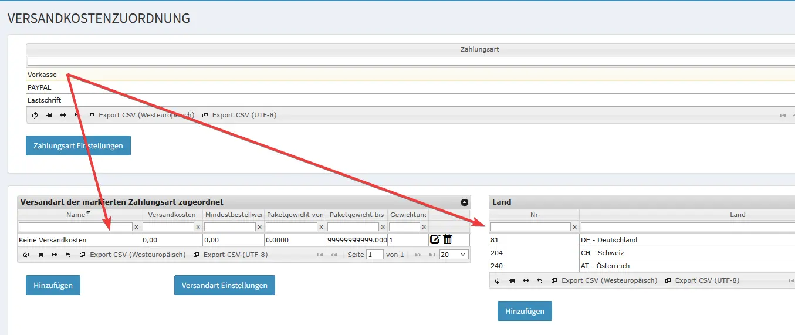The image size is (795, 335).
Task: Open Zahlungsart Einstellungen
Action: coord(78,145)
